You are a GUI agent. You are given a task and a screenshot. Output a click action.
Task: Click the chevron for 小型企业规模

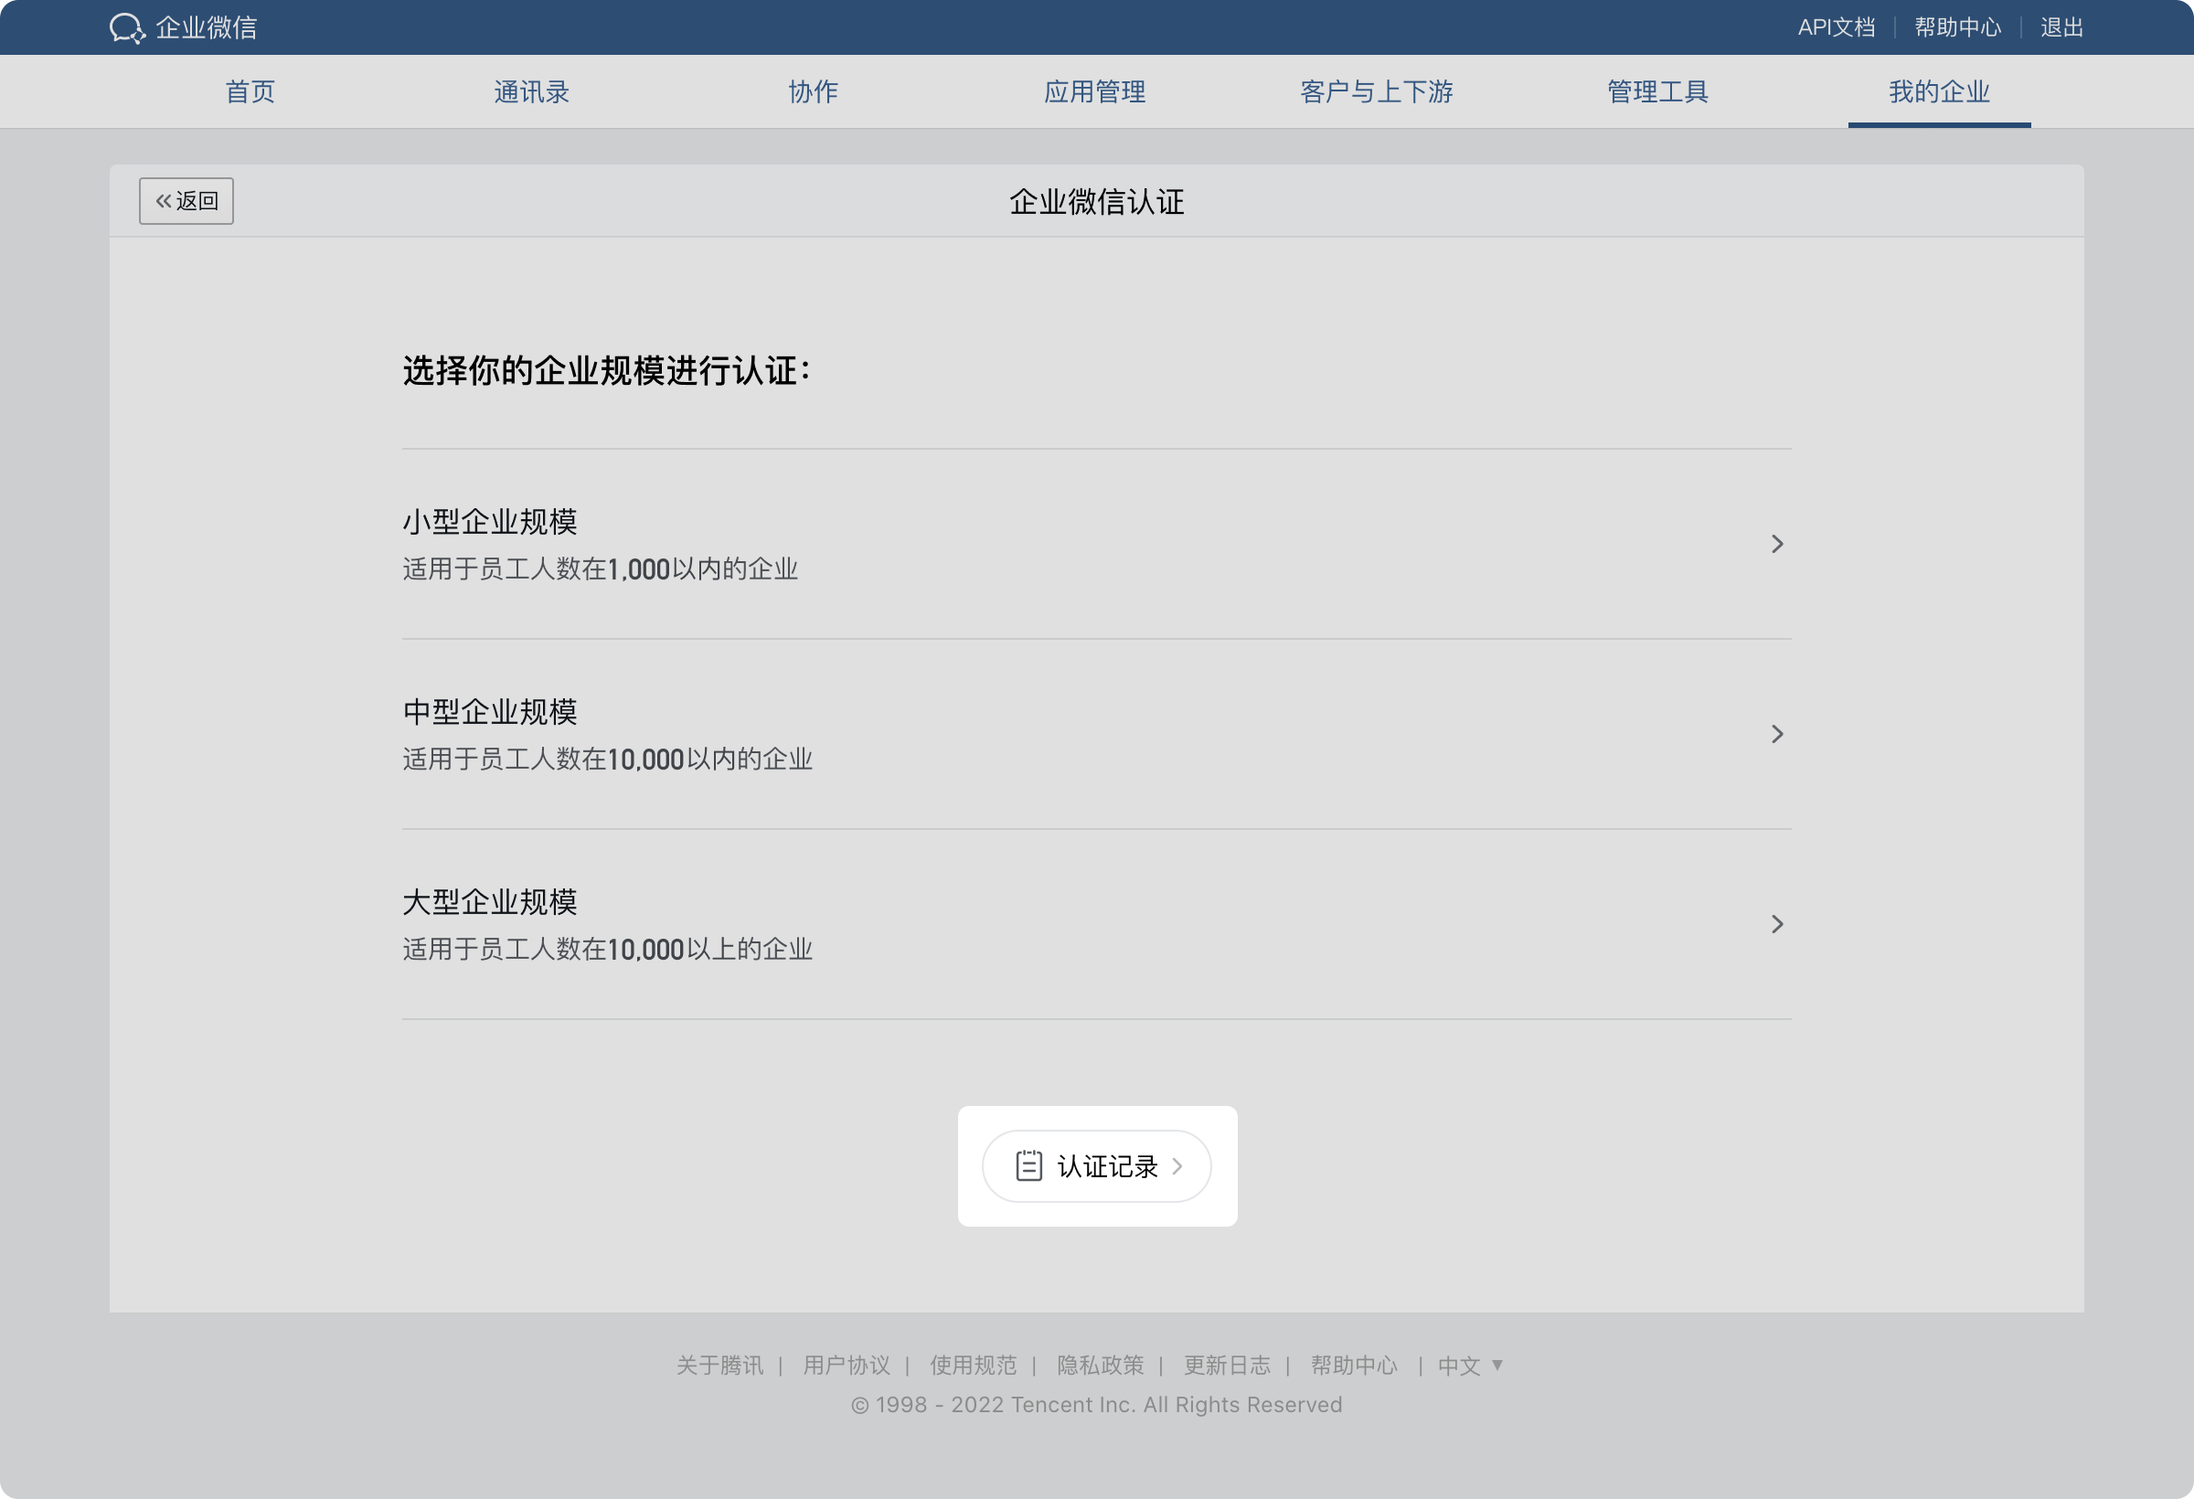pyautogui.click(x=1777, y=544)
